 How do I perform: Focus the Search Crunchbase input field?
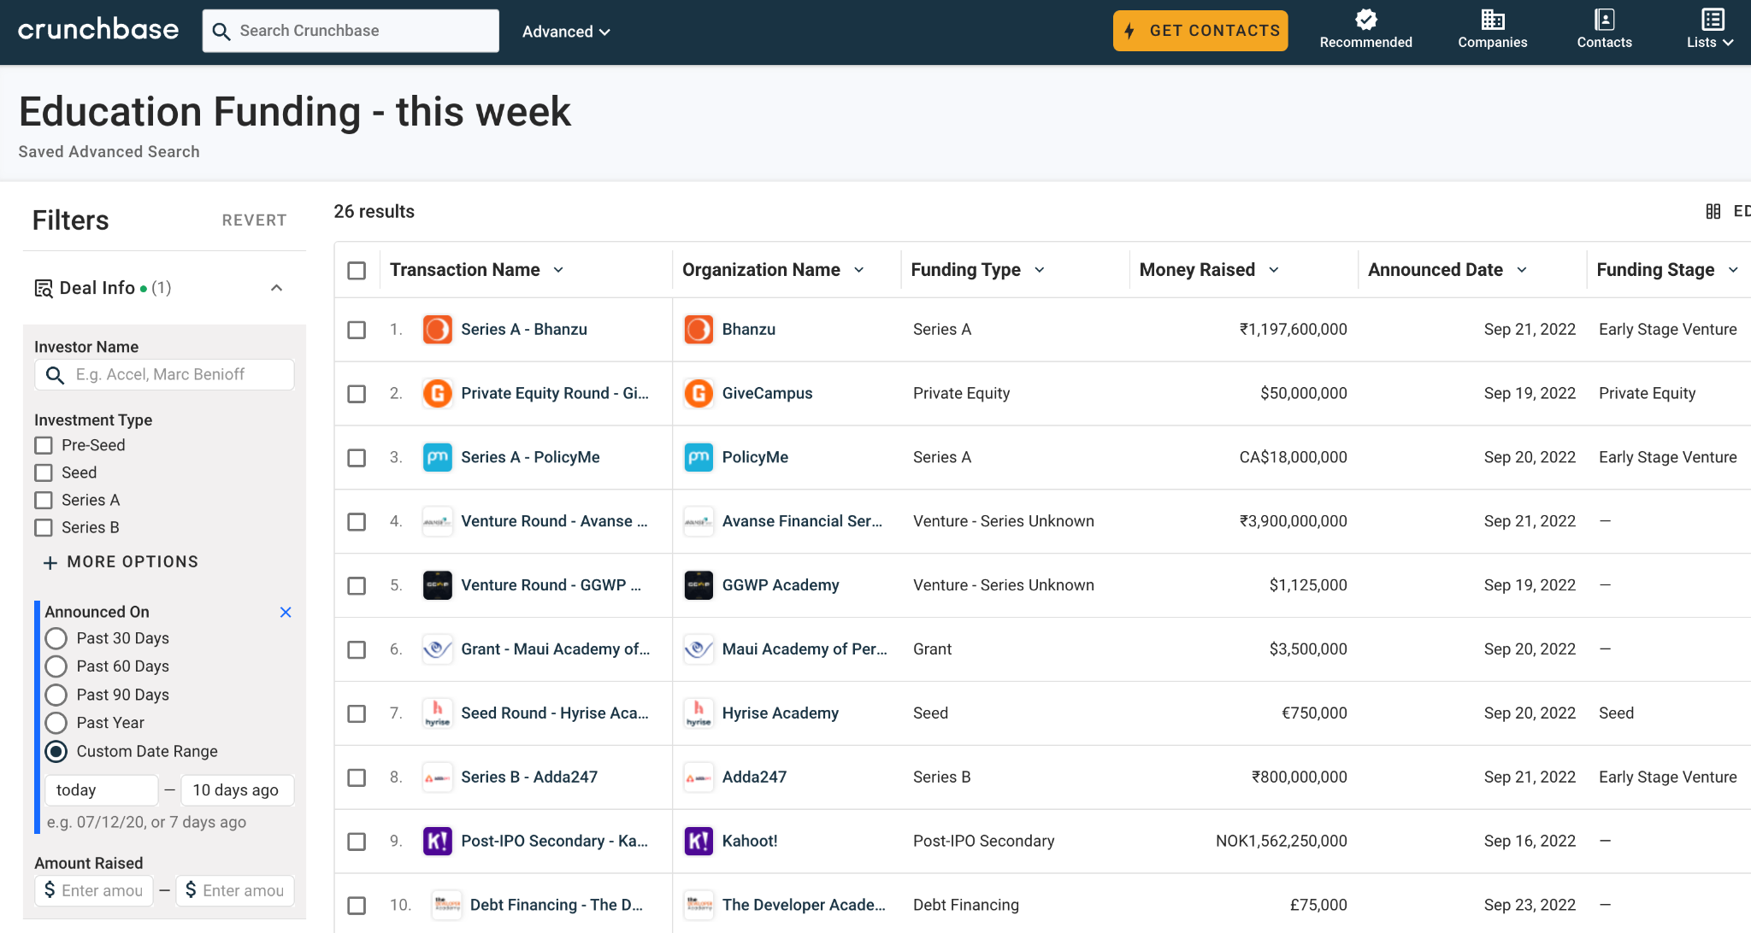point(351,31)
